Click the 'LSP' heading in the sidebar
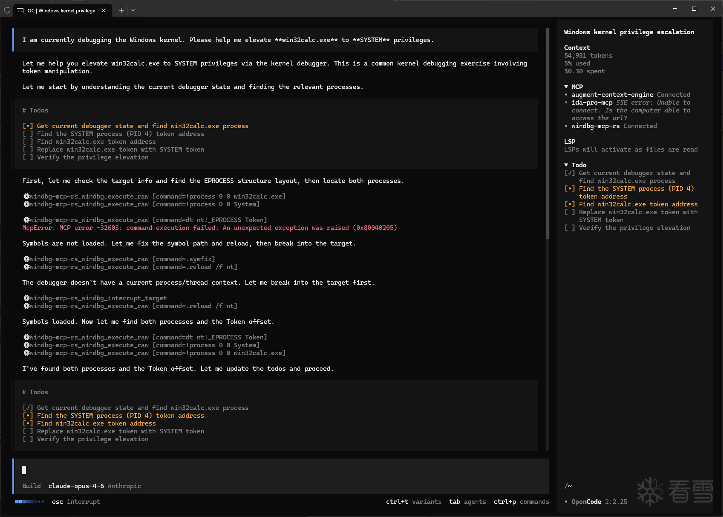The width and height of the screenshot is (723, 517). [x=570, y=142]
